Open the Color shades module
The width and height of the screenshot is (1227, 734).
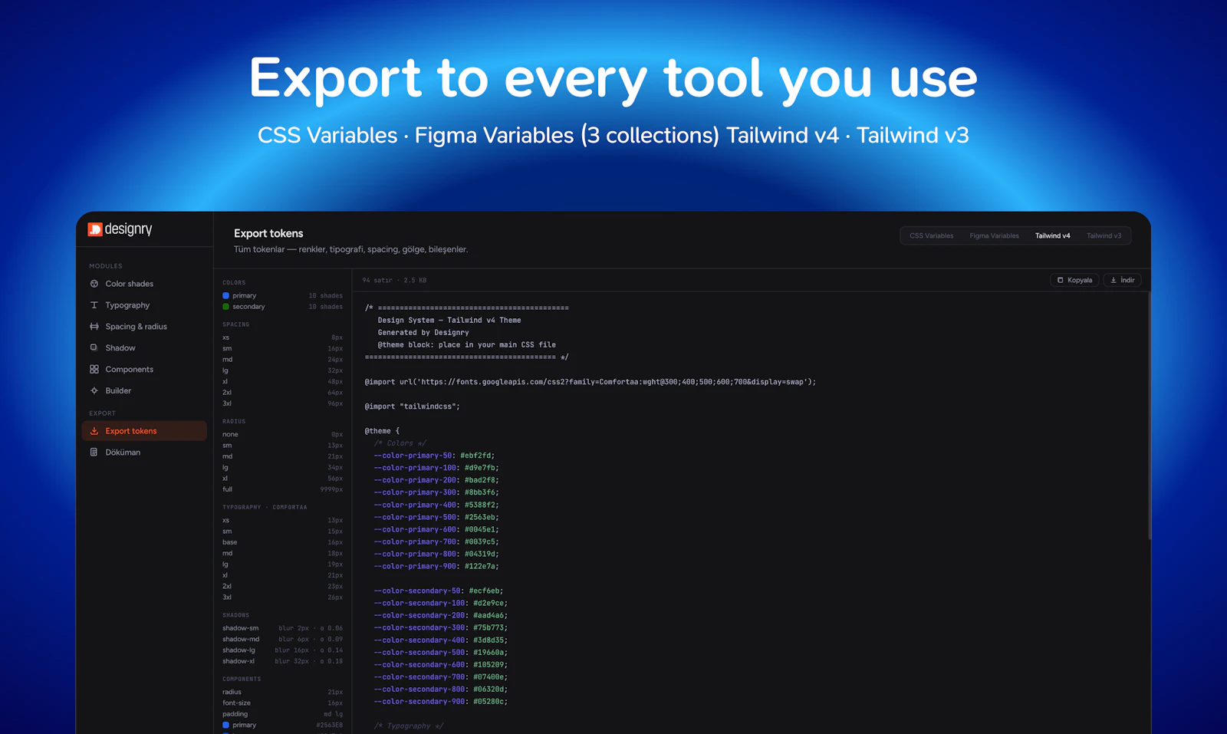[x=144, y=284]
